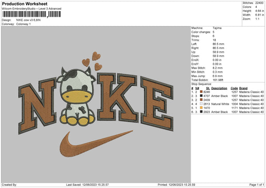Viewport: 266px width, 188px height.
Task: Click the Zoom value 1:1
Action: 257,19
